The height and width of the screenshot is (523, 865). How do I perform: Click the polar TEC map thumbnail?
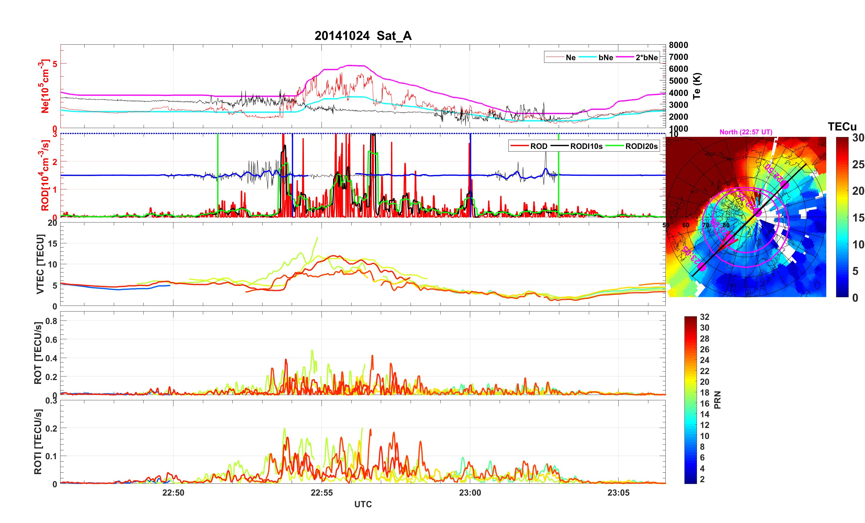(746, 217)
